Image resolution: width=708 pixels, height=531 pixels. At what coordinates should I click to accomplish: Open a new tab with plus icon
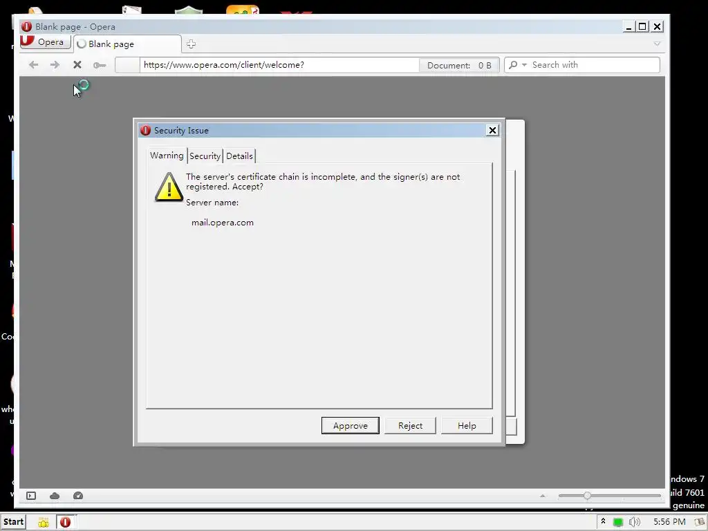pyautogui.click(x=191, y=44)
